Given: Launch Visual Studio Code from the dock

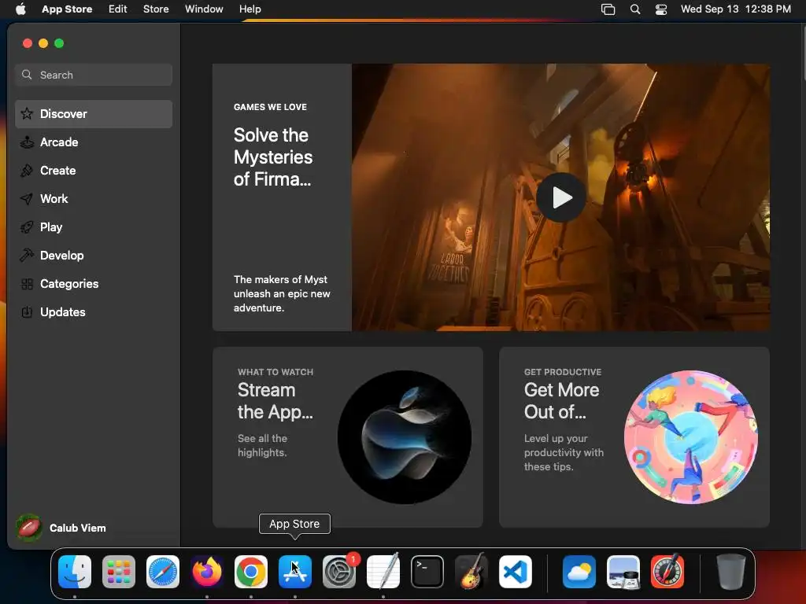Looking at the screenshot, I should point(516,572).
